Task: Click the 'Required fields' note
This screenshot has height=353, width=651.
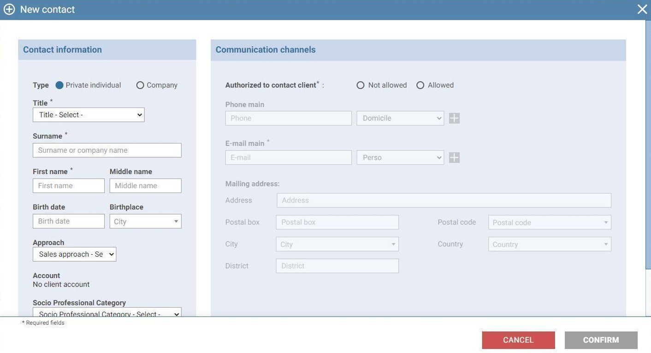Action: tap(43, 323)
